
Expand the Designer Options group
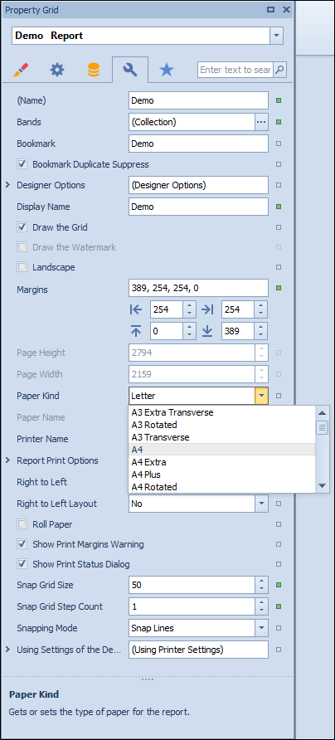7,185
